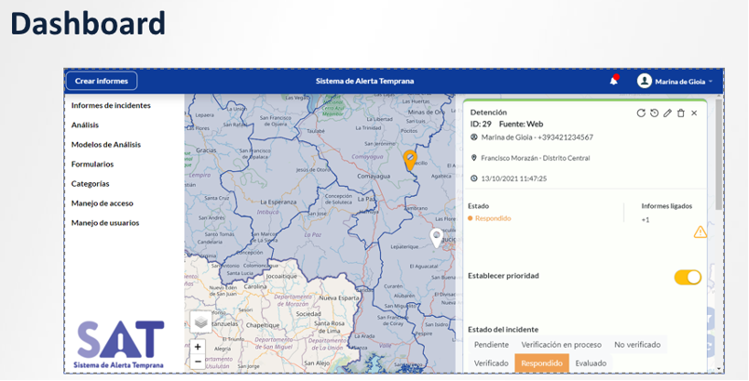This screenshot has width=749, height=381.
Task: Click the Marina de Gioia reporter text
Action: coord(538,138)
